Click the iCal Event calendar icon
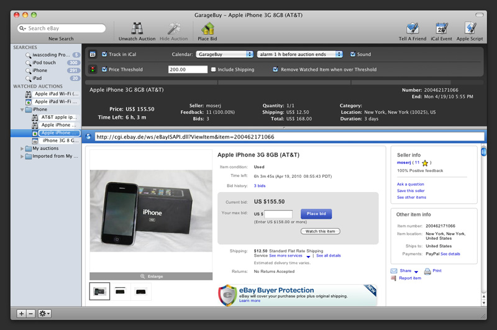The image size is (497, 330). (x=441, y=29)
